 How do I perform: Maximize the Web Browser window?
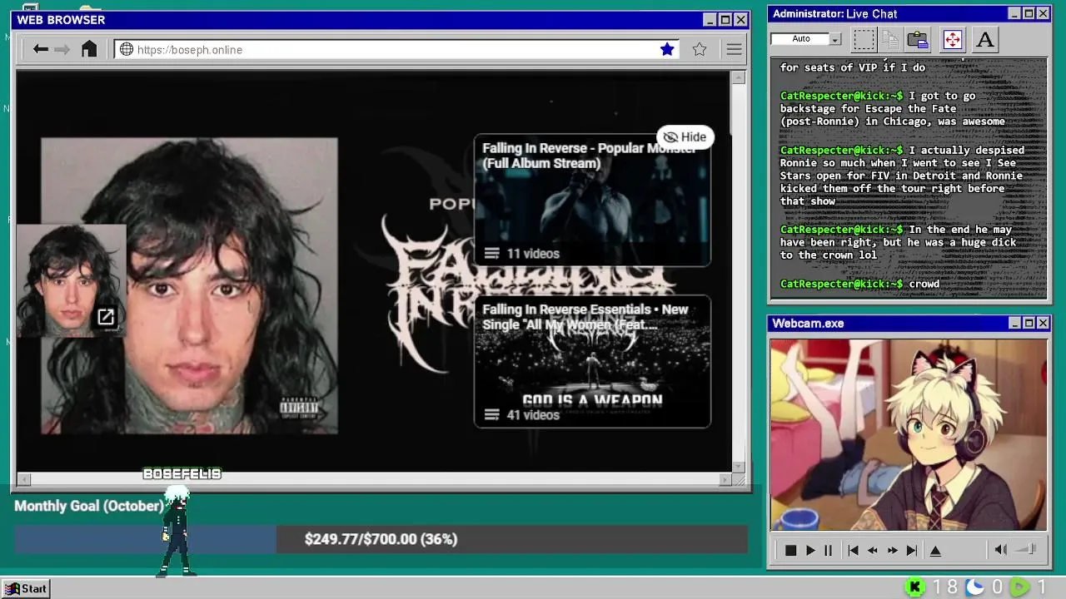pos(725,20)
